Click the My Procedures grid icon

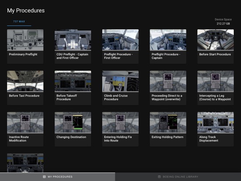point(44,177)
